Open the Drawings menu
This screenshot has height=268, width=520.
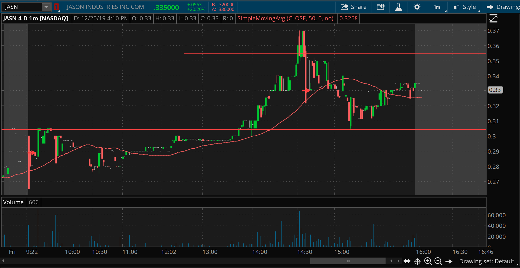pyautogui.click(x=503, y=7)
